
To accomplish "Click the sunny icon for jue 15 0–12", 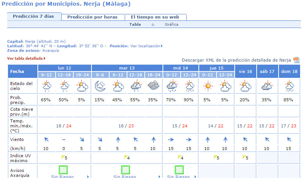I will click(208, 87).
